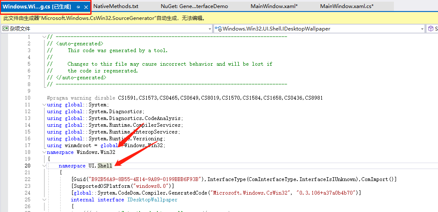Click the Guid string B92B56A9-8B55-4E14-9A89-0199BBB6F93B
This screenshot has height=212, width=438.
(x=144, y=179)
